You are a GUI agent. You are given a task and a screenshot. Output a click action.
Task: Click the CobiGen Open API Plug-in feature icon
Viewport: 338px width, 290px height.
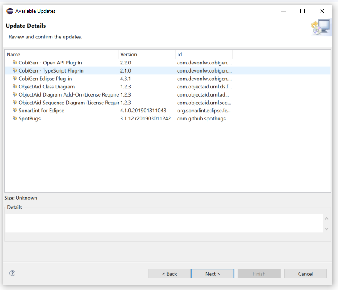pos(15,63)
